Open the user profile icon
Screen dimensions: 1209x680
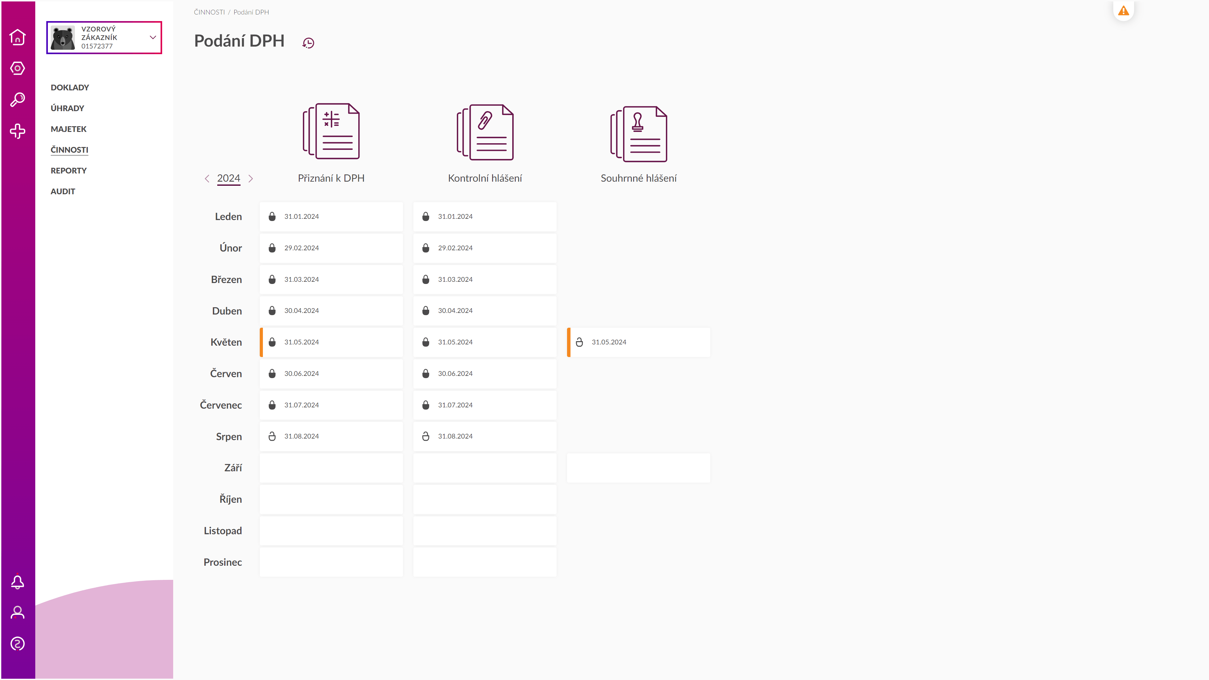[x=17, y=612]
